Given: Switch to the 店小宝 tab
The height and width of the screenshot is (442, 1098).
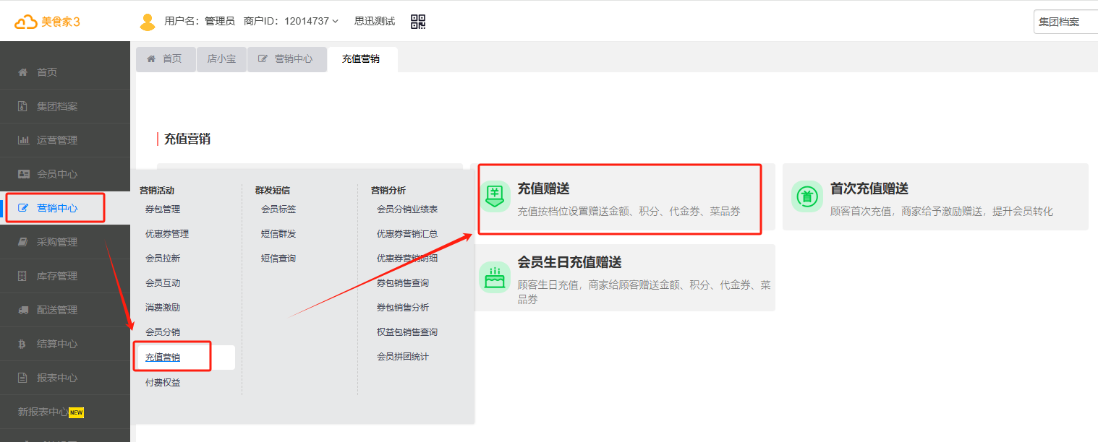Looking at the screenshot, I should (x=221, y=58).
